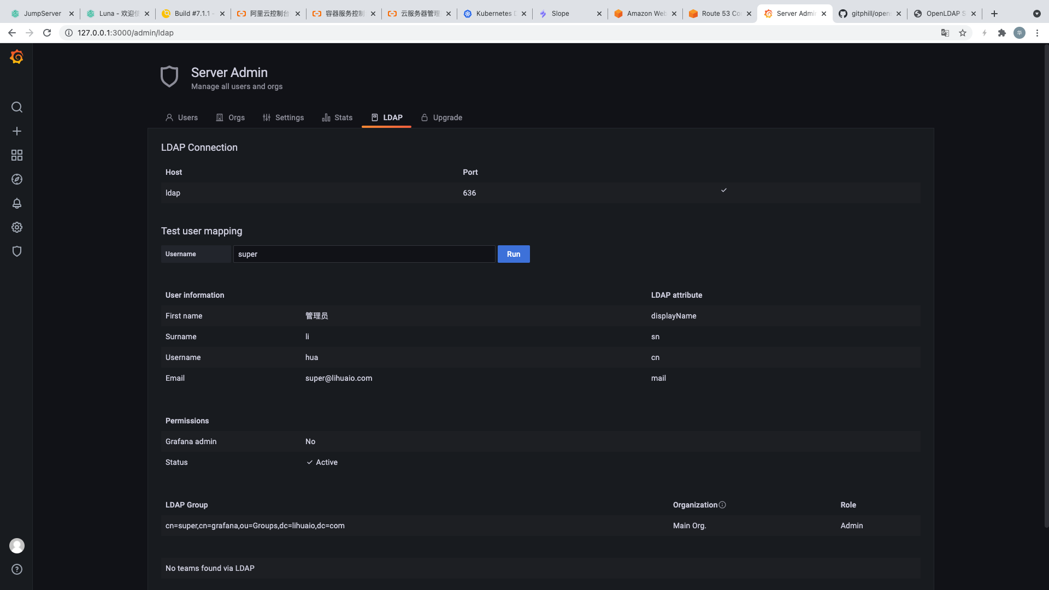
Task: Click the site information icon in address bar
Action: pyautogui.click(x=69, y=33)
